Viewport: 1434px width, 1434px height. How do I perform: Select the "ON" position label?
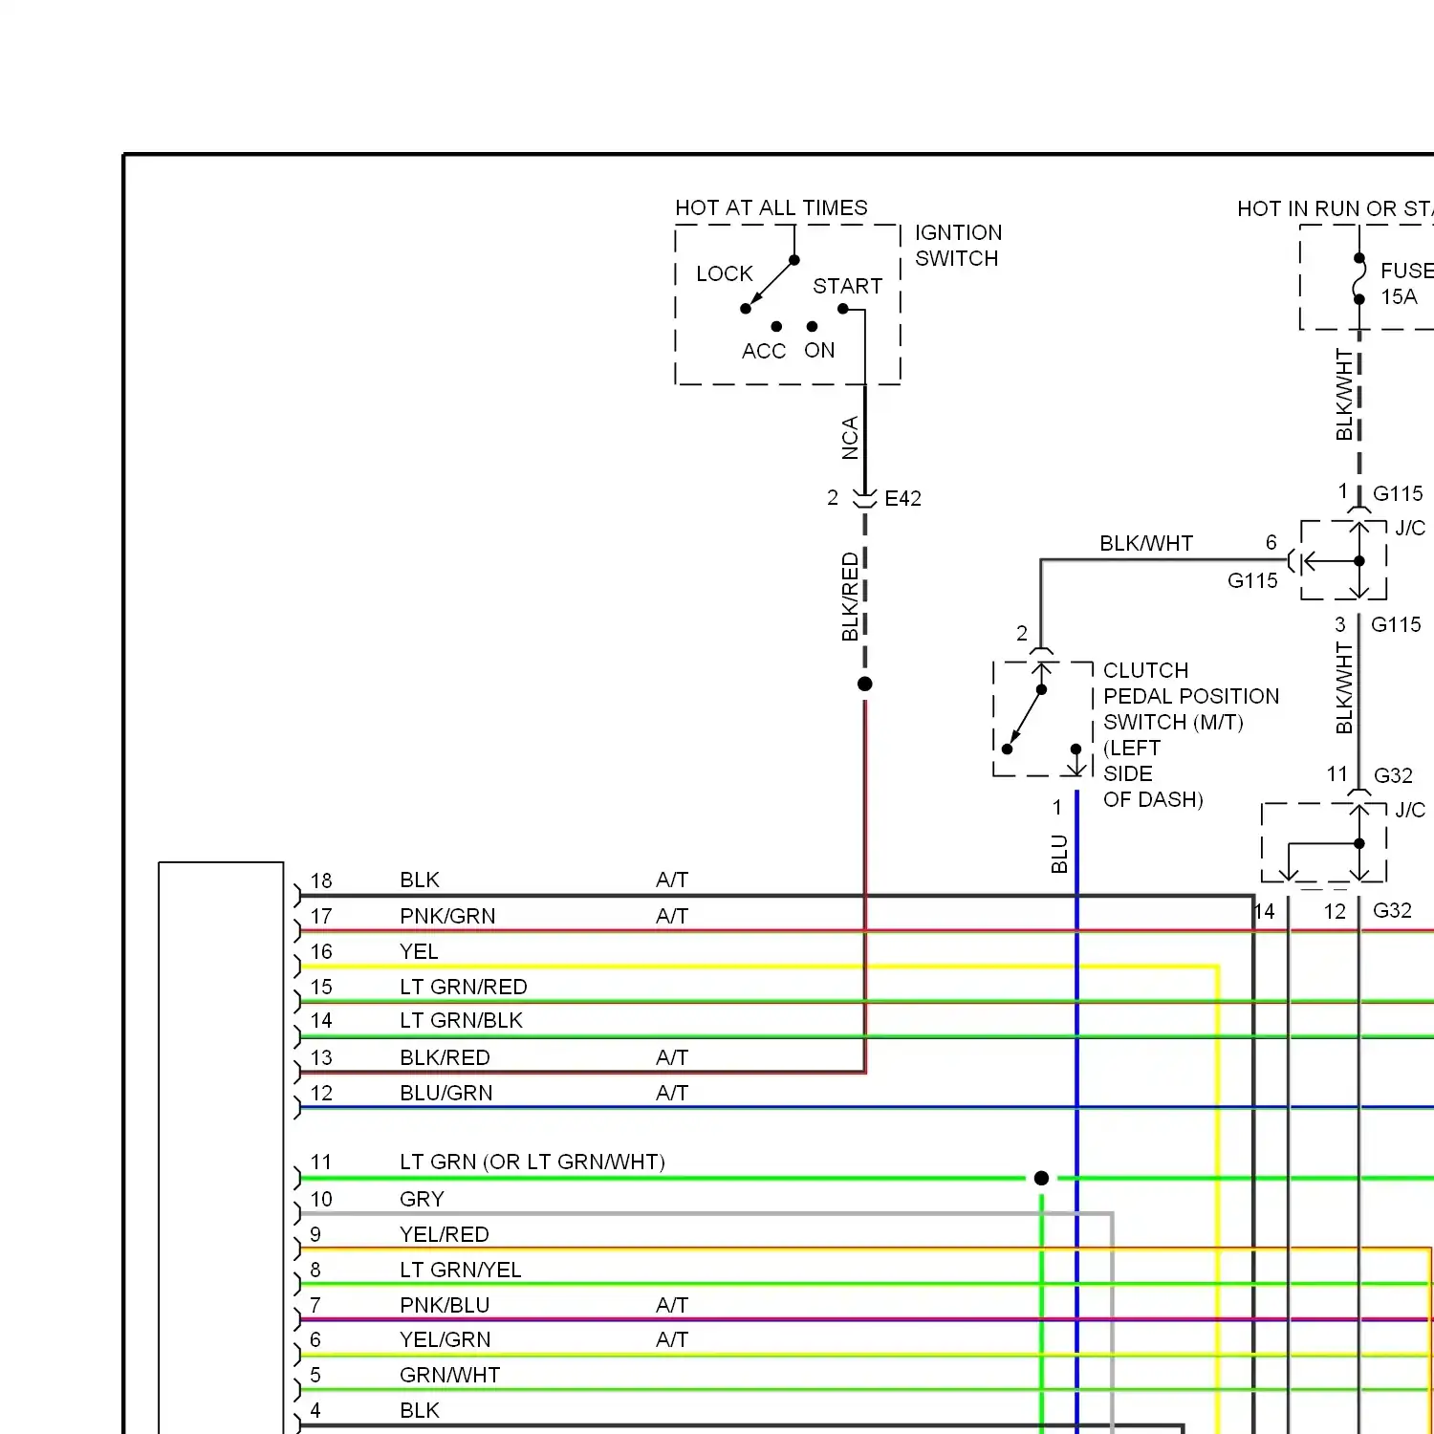pyautogui.click(x=819, y=350)
